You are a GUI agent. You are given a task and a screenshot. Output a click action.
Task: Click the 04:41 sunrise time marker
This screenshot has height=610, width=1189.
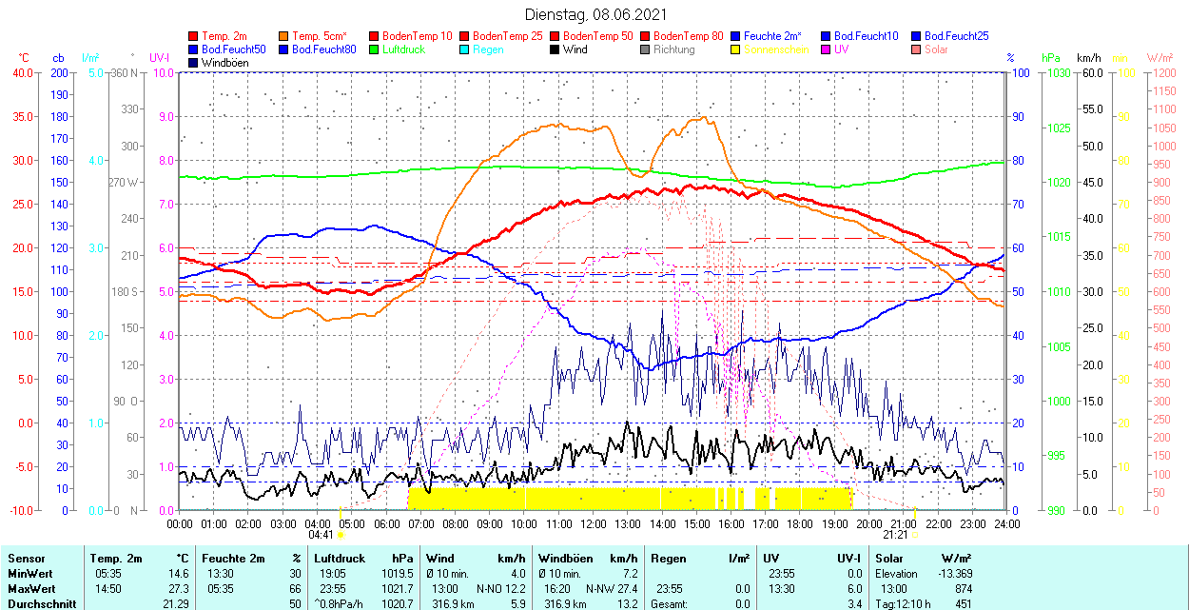320,535
